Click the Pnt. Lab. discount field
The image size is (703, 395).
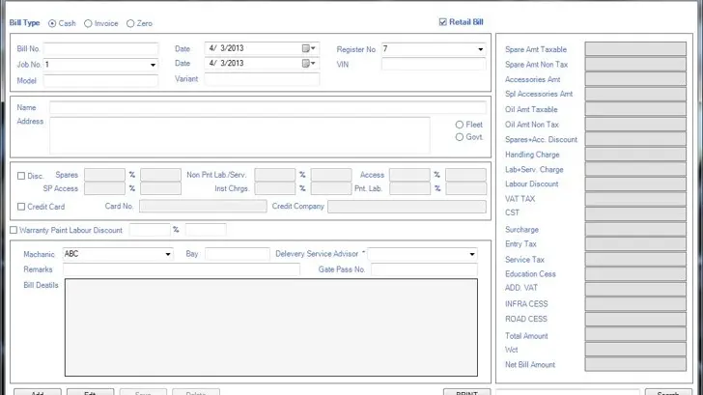tap(409, 188)
